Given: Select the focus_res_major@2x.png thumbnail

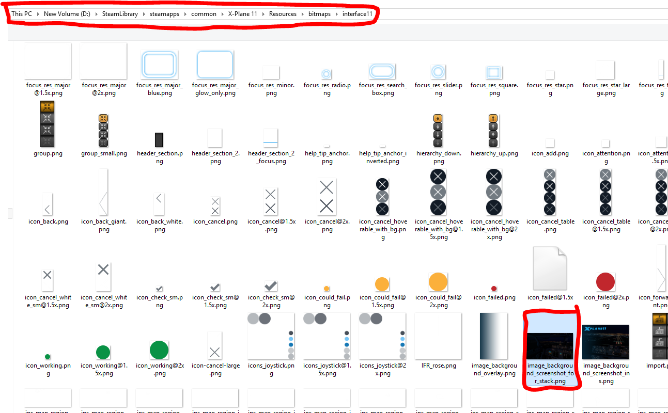Looking at the screenshot, I should pos(103,61).
